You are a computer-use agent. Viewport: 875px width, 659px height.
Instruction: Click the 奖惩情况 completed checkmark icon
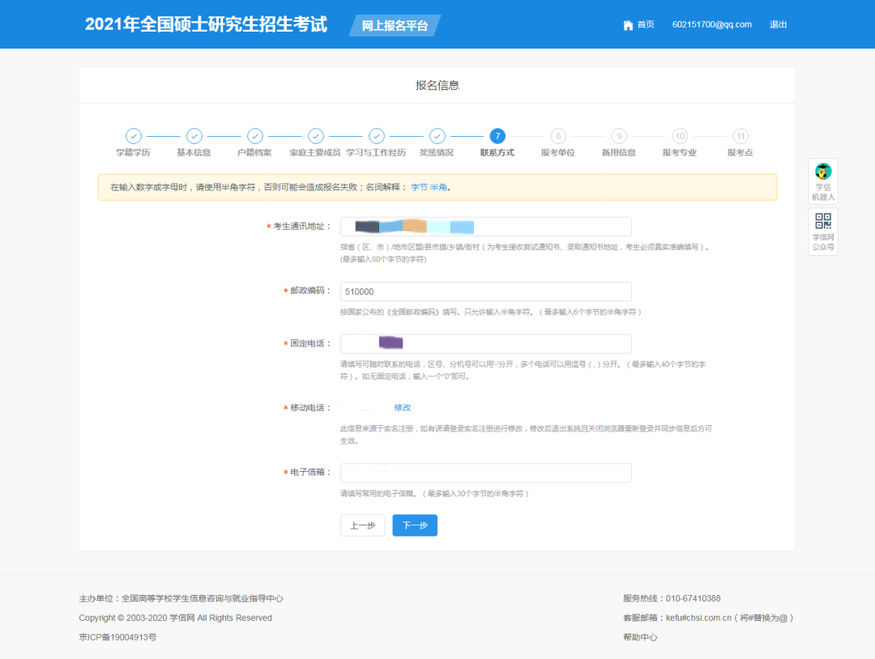pos(437,136)
